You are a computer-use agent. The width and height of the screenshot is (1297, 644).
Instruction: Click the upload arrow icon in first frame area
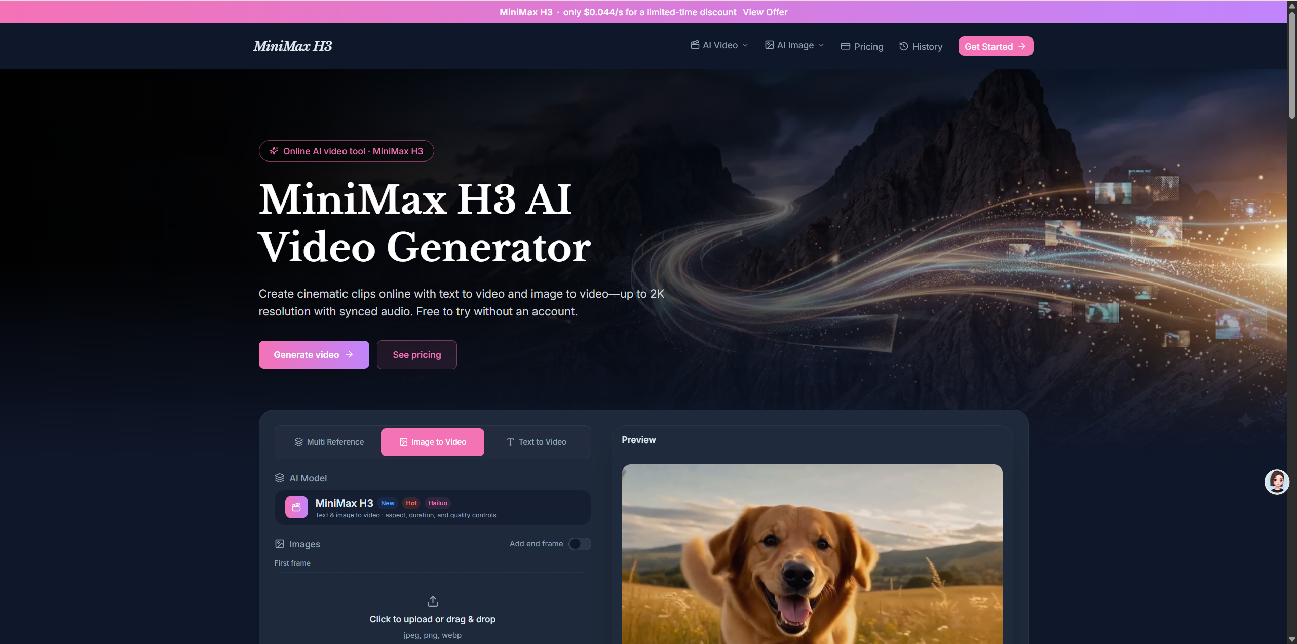pyautogui.click(x=433, y=601)
